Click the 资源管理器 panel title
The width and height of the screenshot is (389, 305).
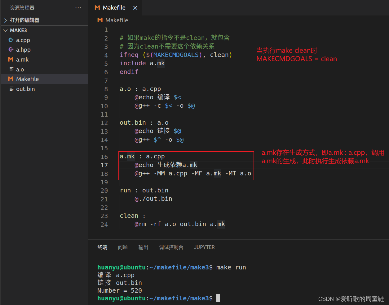click(22, 8)
